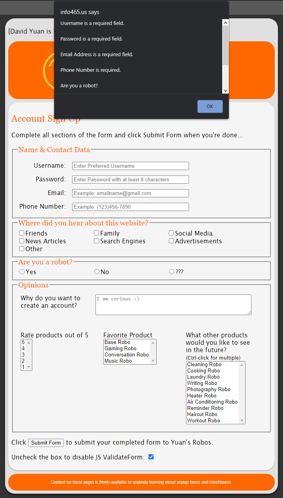
Task: Select rating 5 in the list
Action: 23,342
